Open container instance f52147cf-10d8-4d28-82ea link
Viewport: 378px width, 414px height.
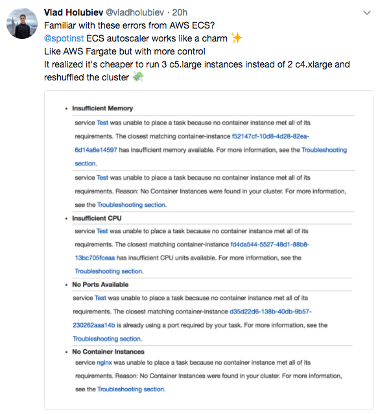point(270,136)
